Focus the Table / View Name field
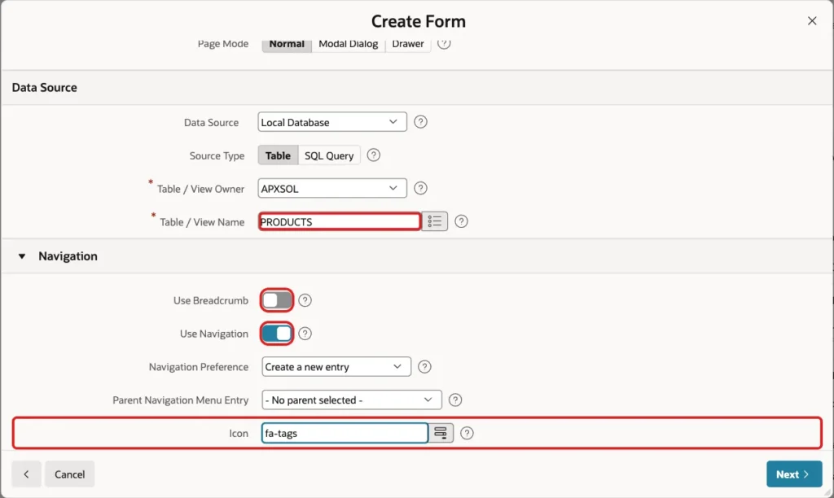 click(340, 221)
